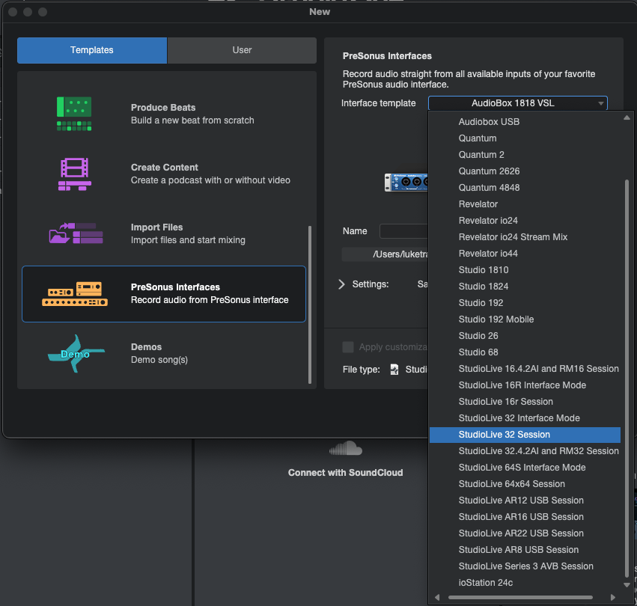
Task: Click the dropdown list scroll-up arrow
Action: 627,117
